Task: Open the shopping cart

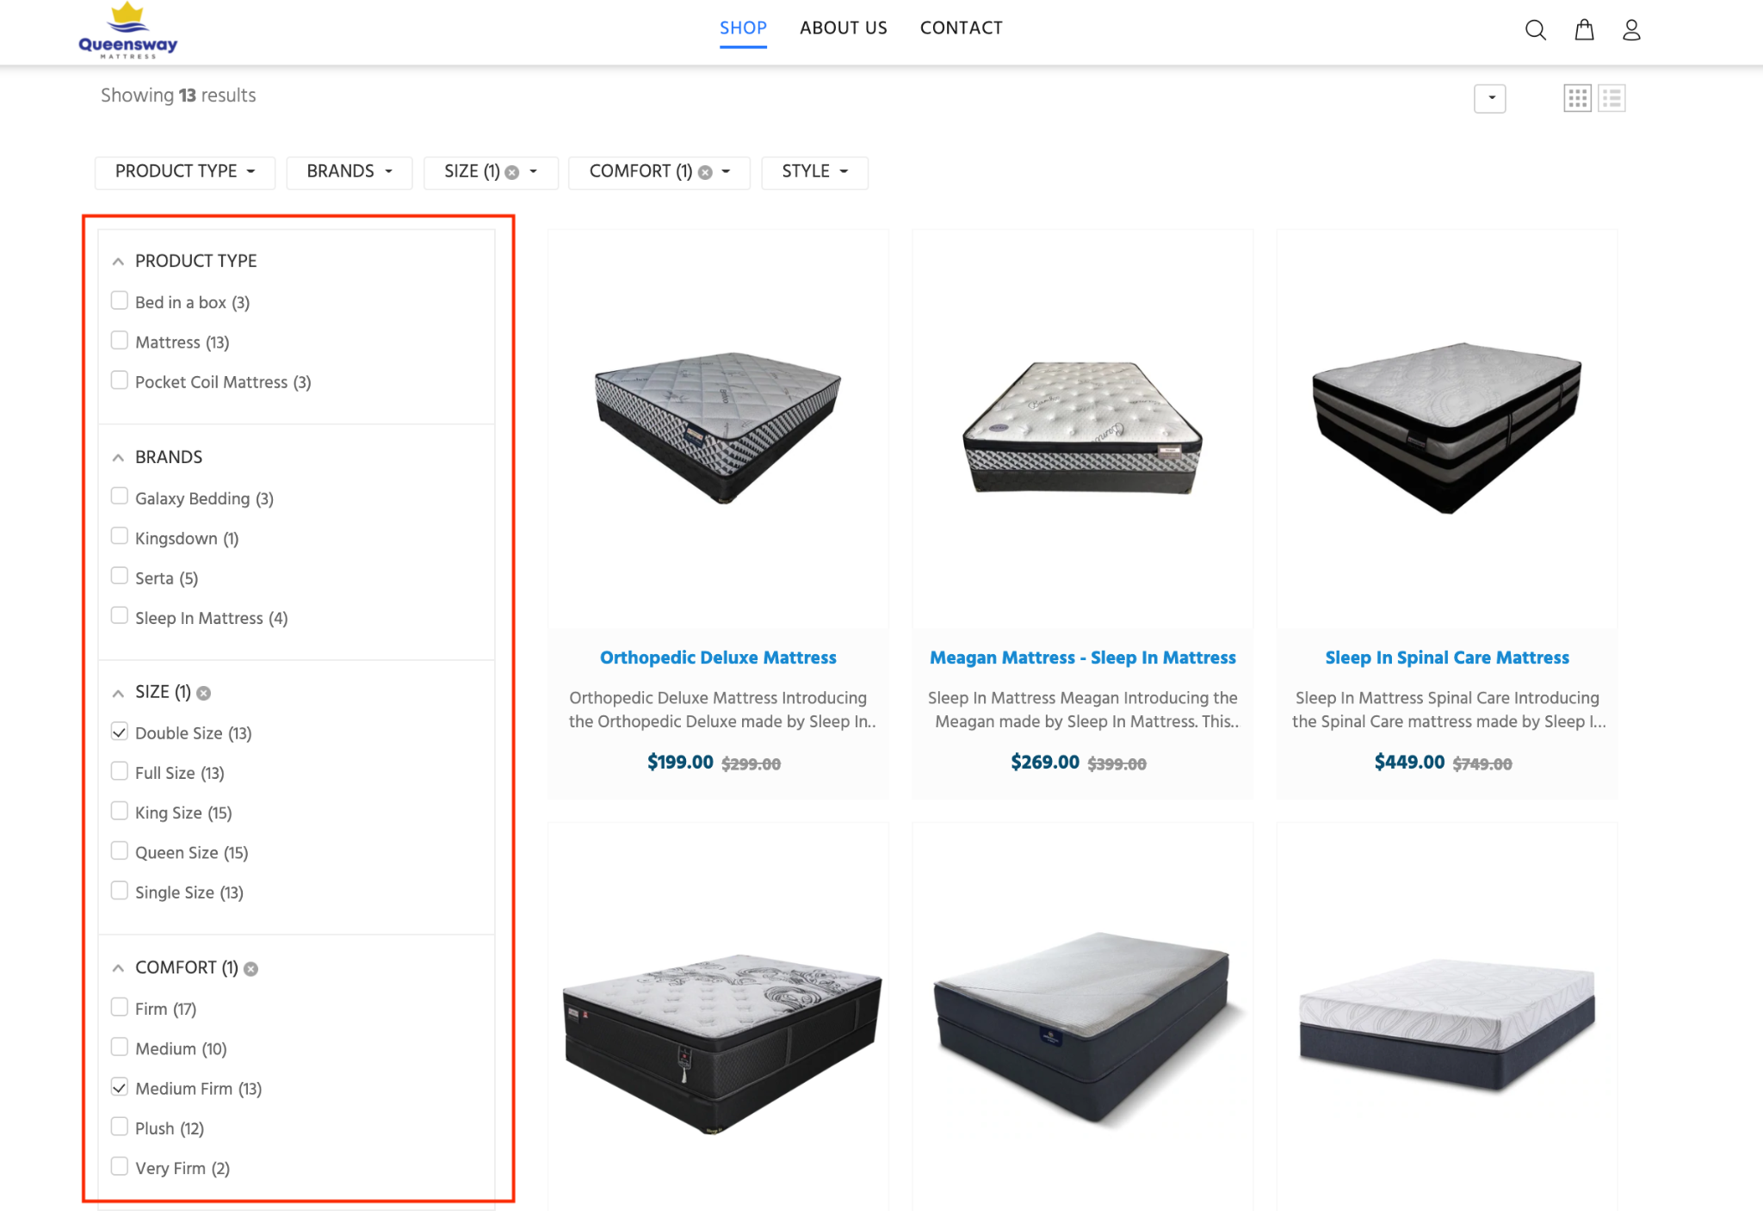Action: pos(1584,30)
